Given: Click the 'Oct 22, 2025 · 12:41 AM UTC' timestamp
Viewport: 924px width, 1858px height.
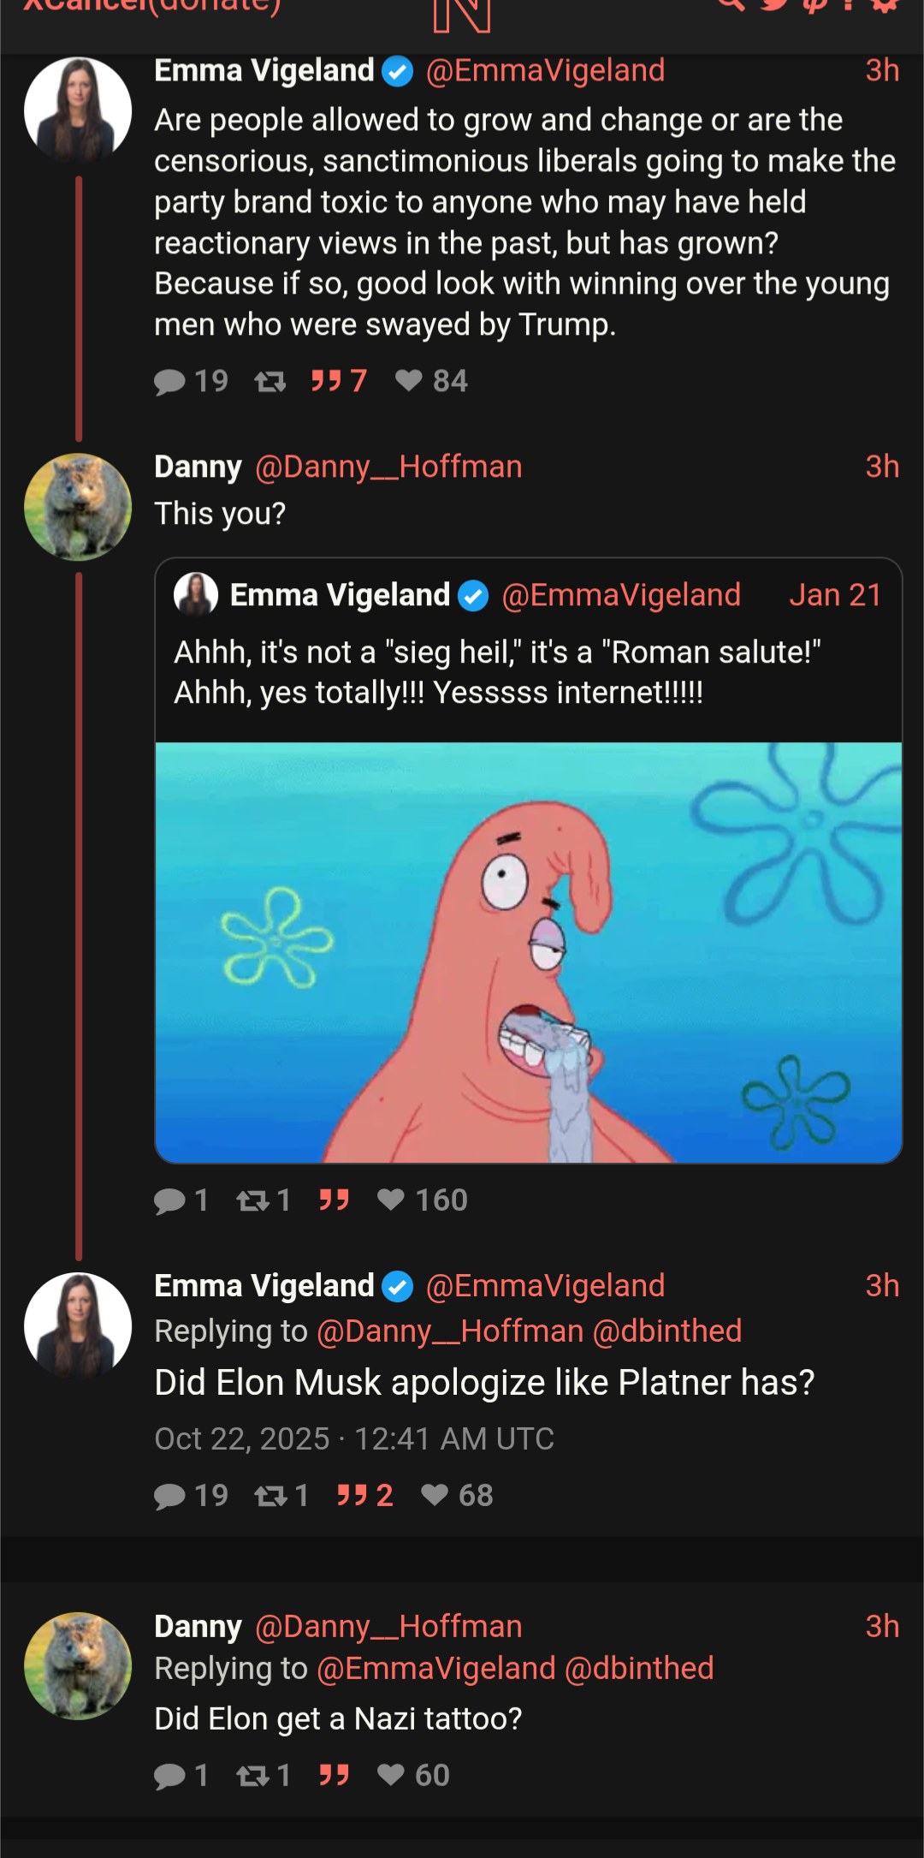Looking at the screenshot, I should point(354,1439).
